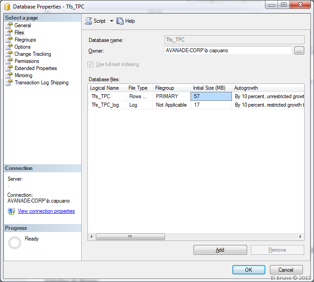The width and height of the screenshot is (314, 282).
Task: Click the Cancel button
Action: pos(286,270)
